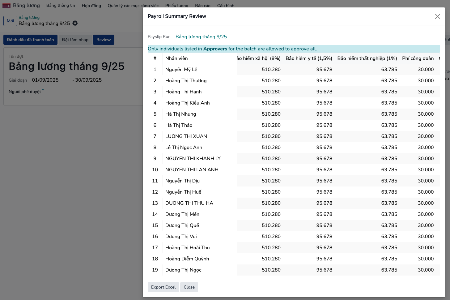Open the Hợp đồng menu

point(91,6)
